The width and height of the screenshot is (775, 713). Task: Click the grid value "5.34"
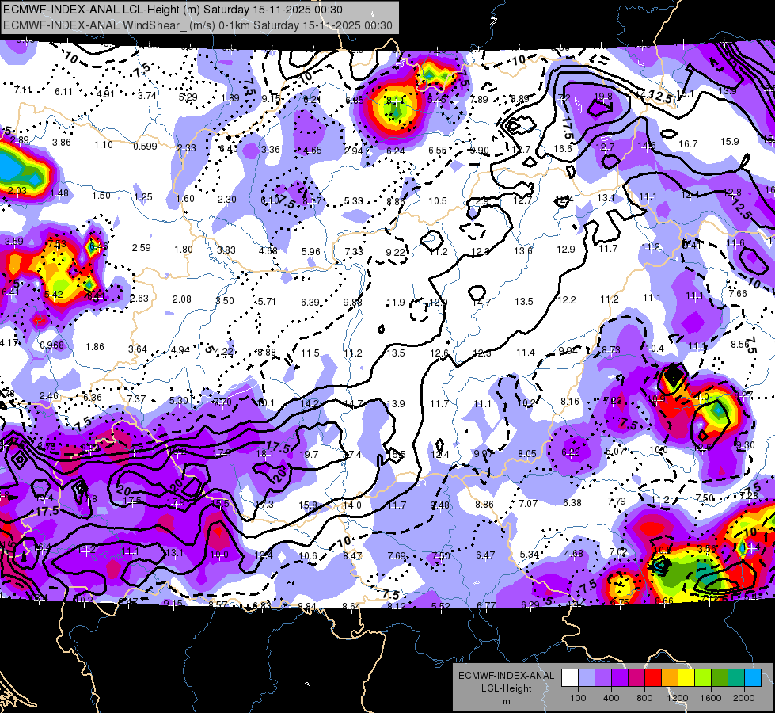tap(530, 555)
